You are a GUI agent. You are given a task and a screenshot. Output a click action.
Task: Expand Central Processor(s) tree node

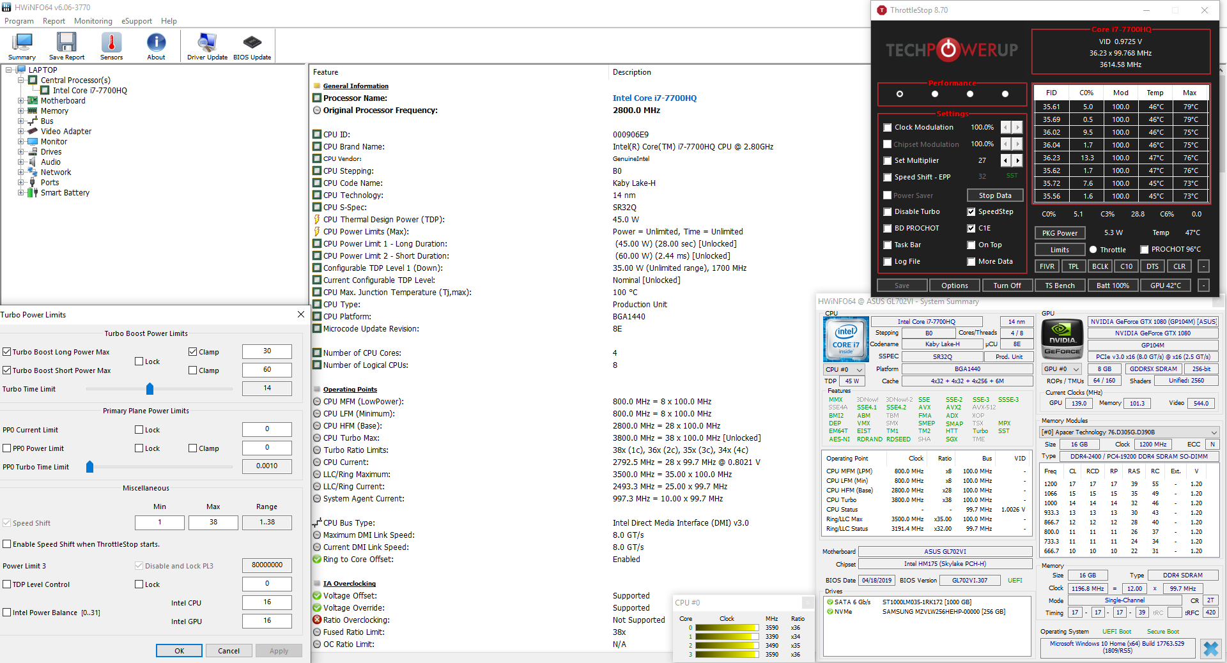point(20,80)
